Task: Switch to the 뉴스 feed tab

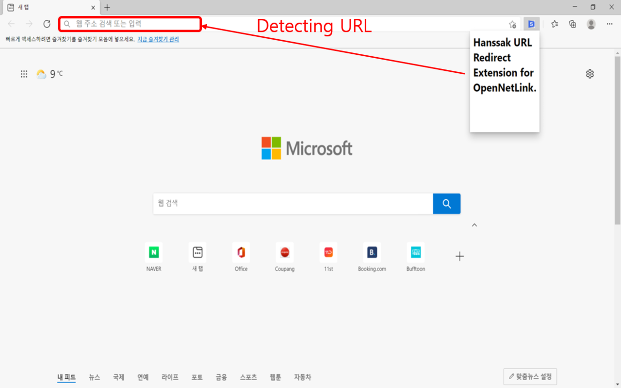Action: [94, 376]
